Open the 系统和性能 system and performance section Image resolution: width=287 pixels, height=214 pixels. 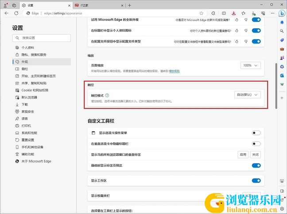(42, 133)
